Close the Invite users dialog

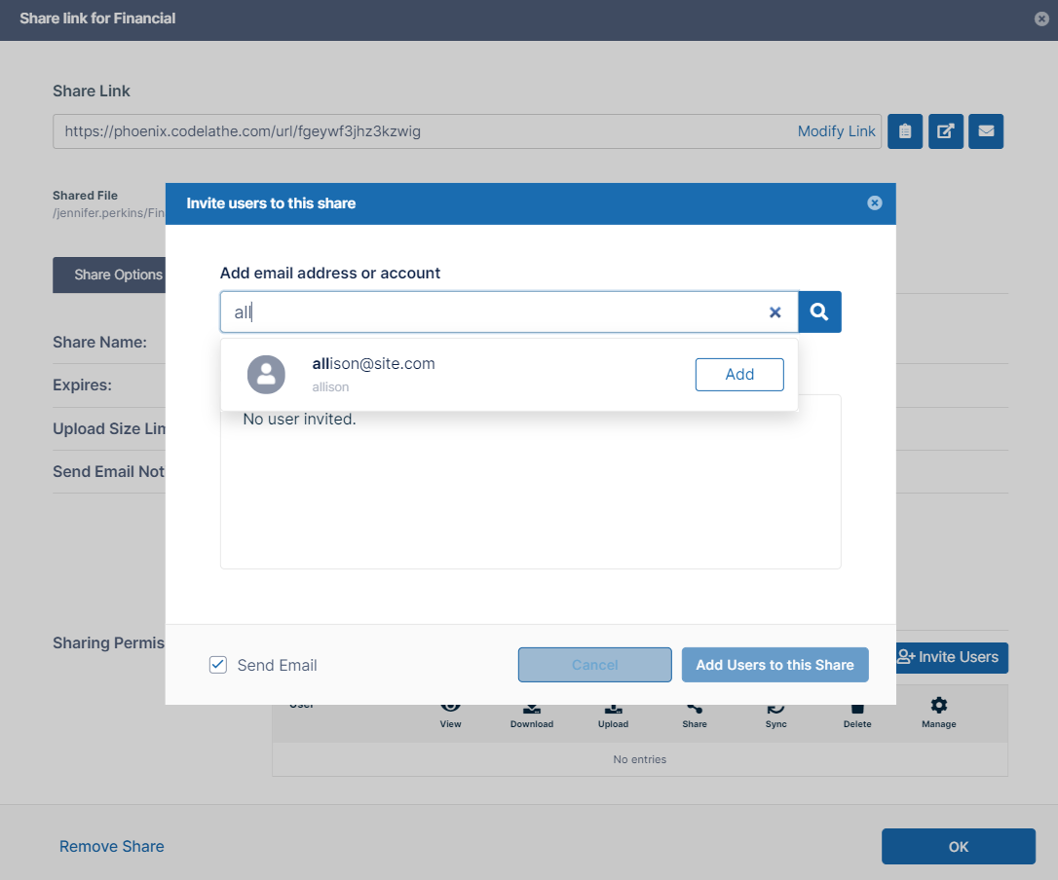pos(874,203)
